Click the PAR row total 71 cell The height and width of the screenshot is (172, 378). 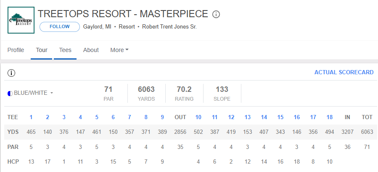(367, 147)
